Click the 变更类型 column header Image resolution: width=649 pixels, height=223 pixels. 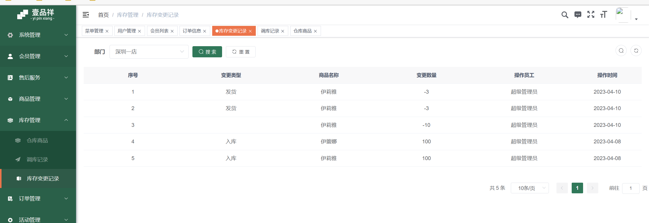click(x=231, y=75)
